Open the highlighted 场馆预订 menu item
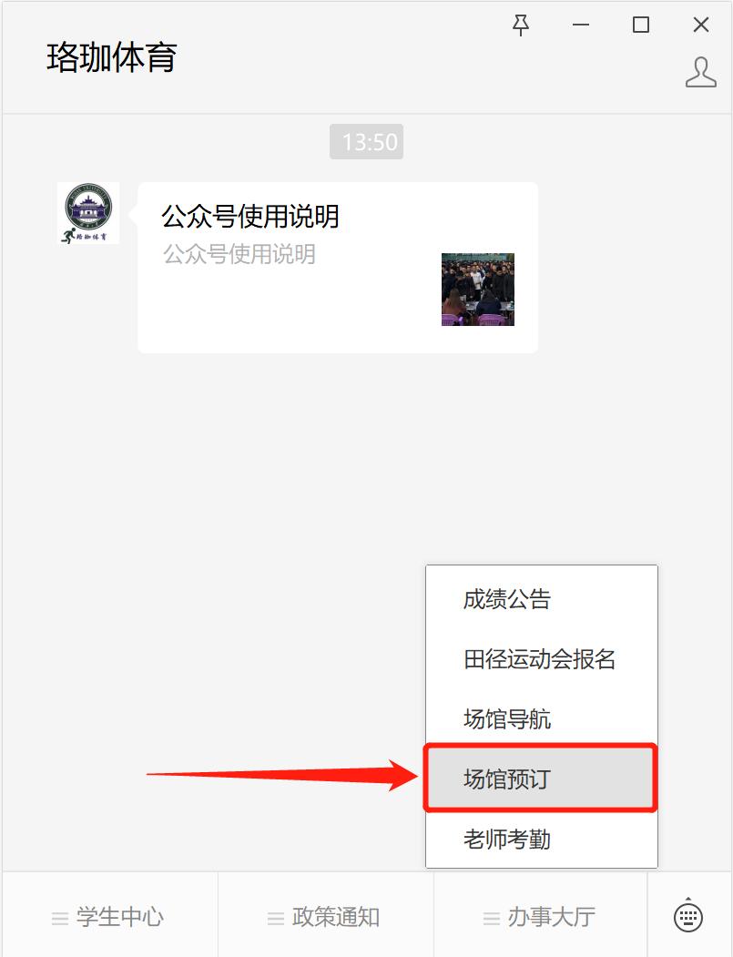 coord(542,779)
